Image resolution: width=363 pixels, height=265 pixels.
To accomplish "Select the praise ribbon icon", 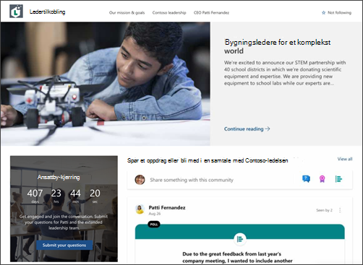I will click(x=322, y=179).
